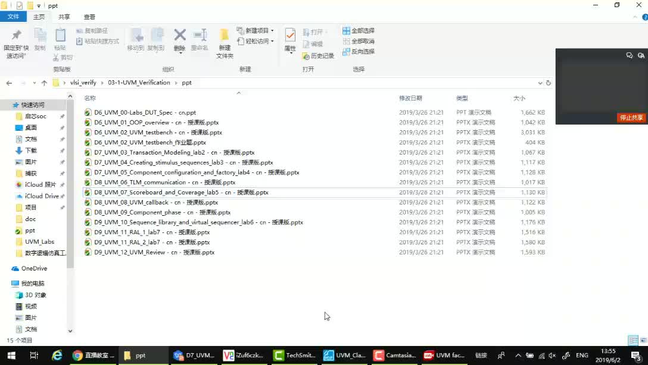Click Paste shortcut in ribbon
Image resolution: width=648 pixels, height=365 pixels.
tap(98, 41)
